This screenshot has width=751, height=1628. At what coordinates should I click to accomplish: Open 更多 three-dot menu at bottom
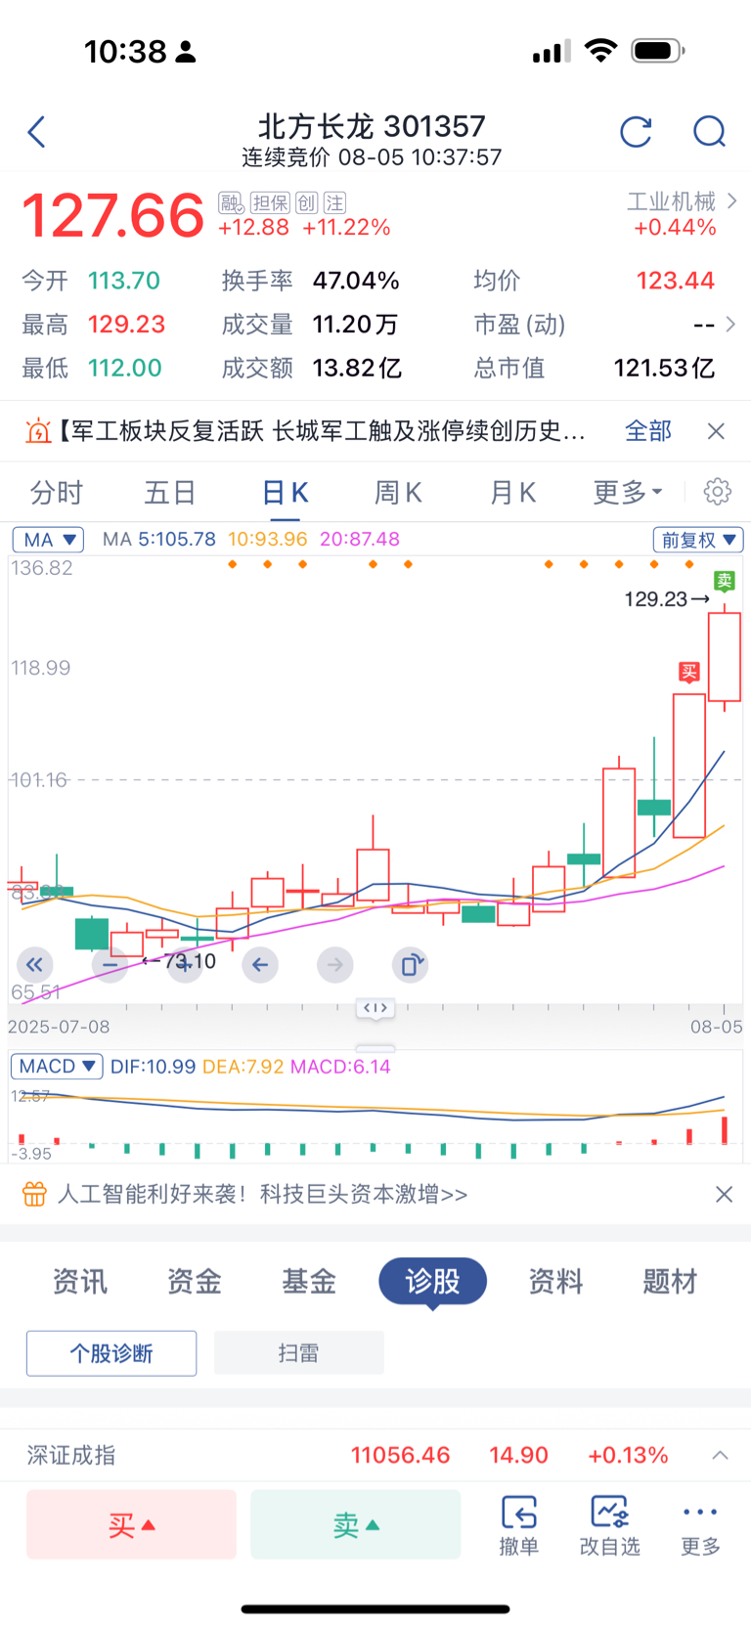point(700,1524)
